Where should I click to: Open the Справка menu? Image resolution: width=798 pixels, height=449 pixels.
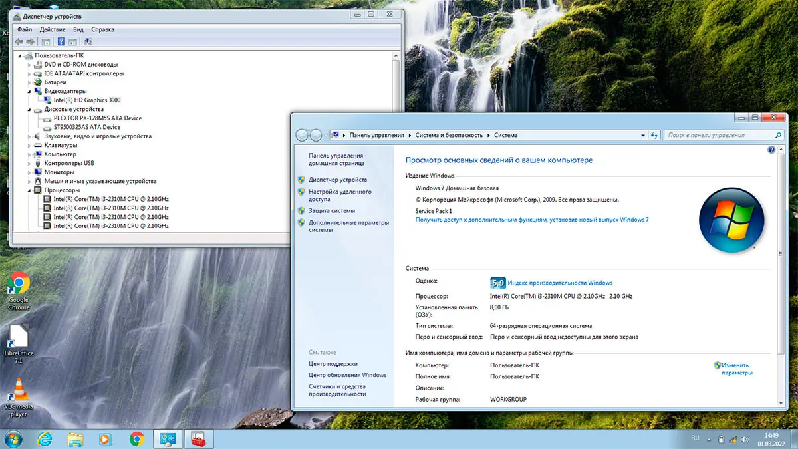(x=102, y=29)
